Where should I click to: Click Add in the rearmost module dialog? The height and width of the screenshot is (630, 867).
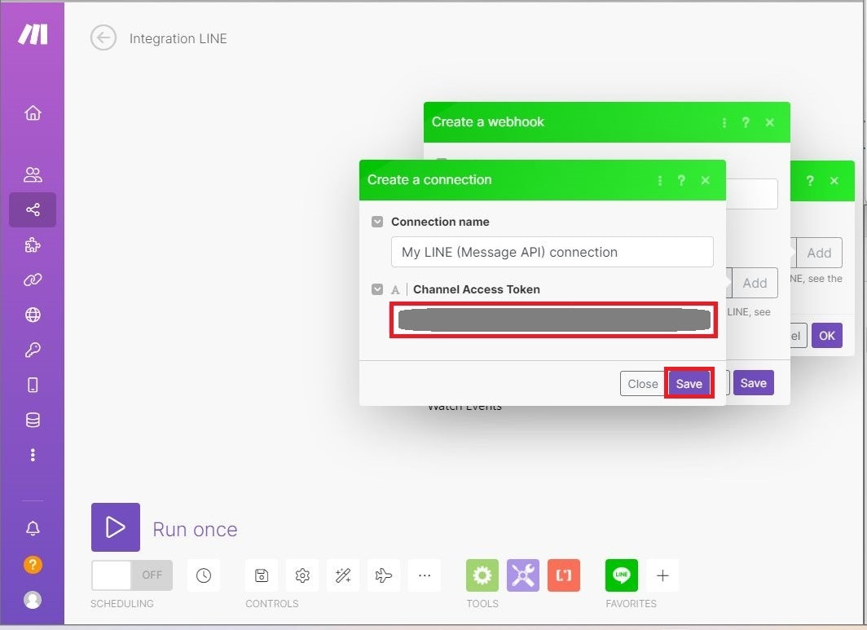point(819,253)
